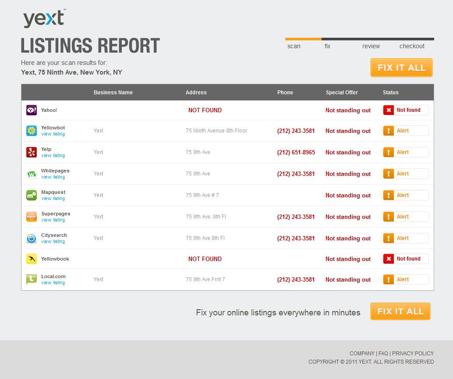Click the Business Name column header

(113, 93)
